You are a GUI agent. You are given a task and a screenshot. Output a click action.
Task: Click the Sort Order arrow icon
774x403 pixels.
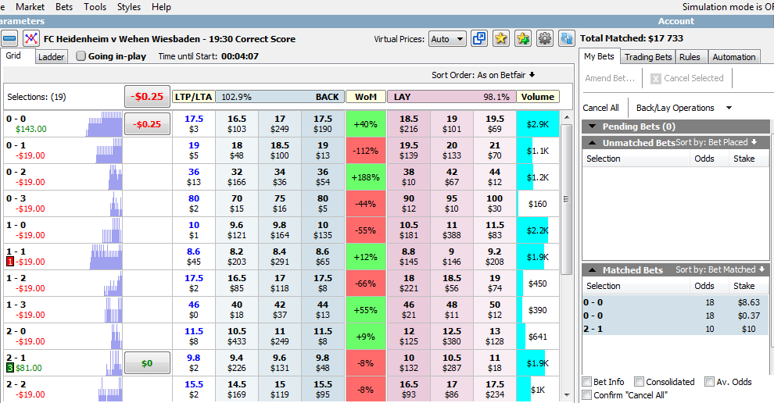532,75
